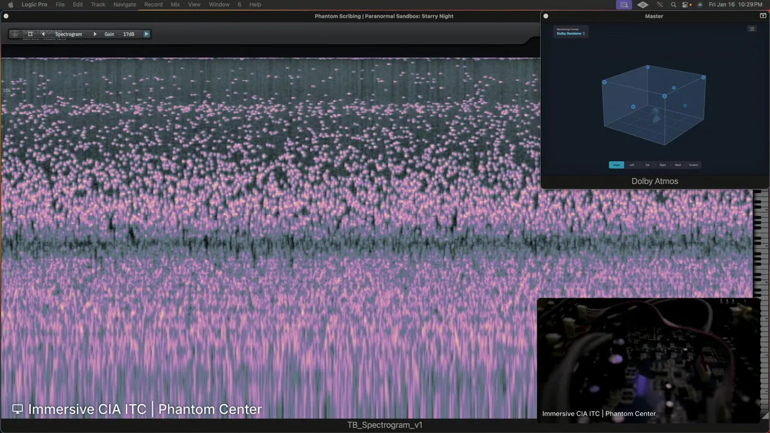Screen dimensions: 770x433
Task: Click the crossed-lines menu bar icon
Action: [x=660, y=4]
